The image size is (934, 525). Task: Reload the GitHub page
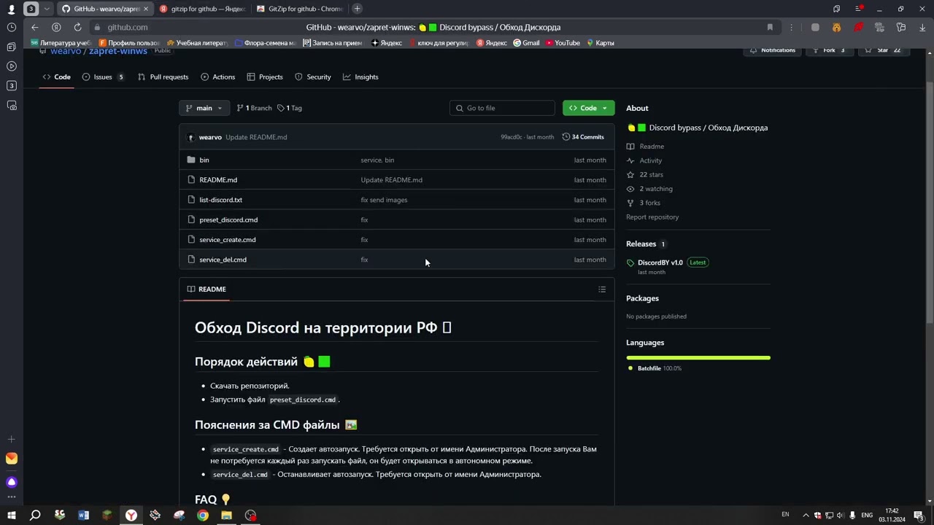pos(77,28)
